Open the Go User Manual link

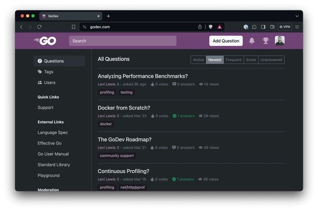(53, 154)
